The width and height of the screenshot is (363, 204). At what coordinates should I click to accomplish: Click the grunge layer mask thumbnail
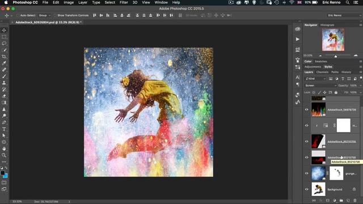(x=336, y=173)
